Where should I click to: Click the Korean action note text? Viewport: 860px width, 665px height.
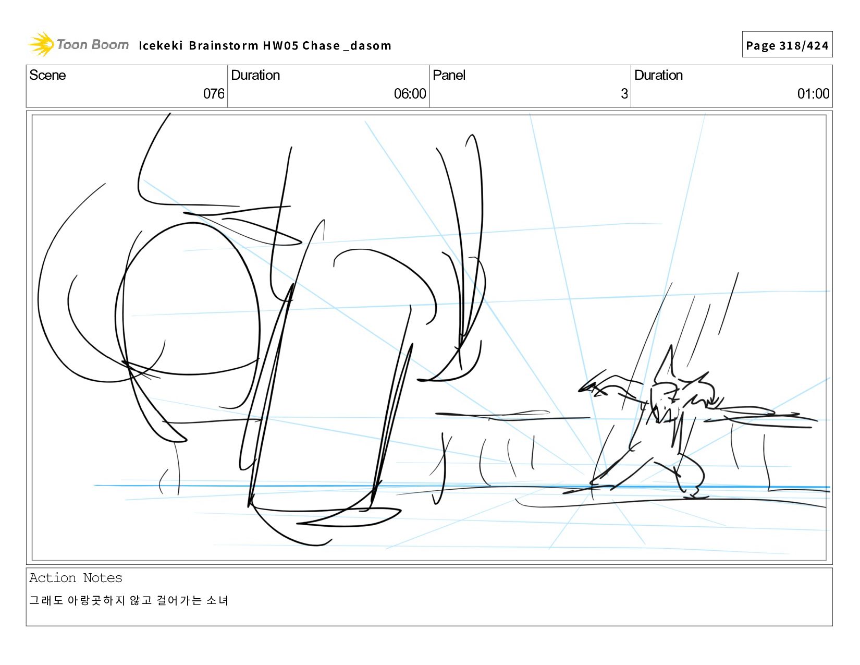tap(129, 600)
